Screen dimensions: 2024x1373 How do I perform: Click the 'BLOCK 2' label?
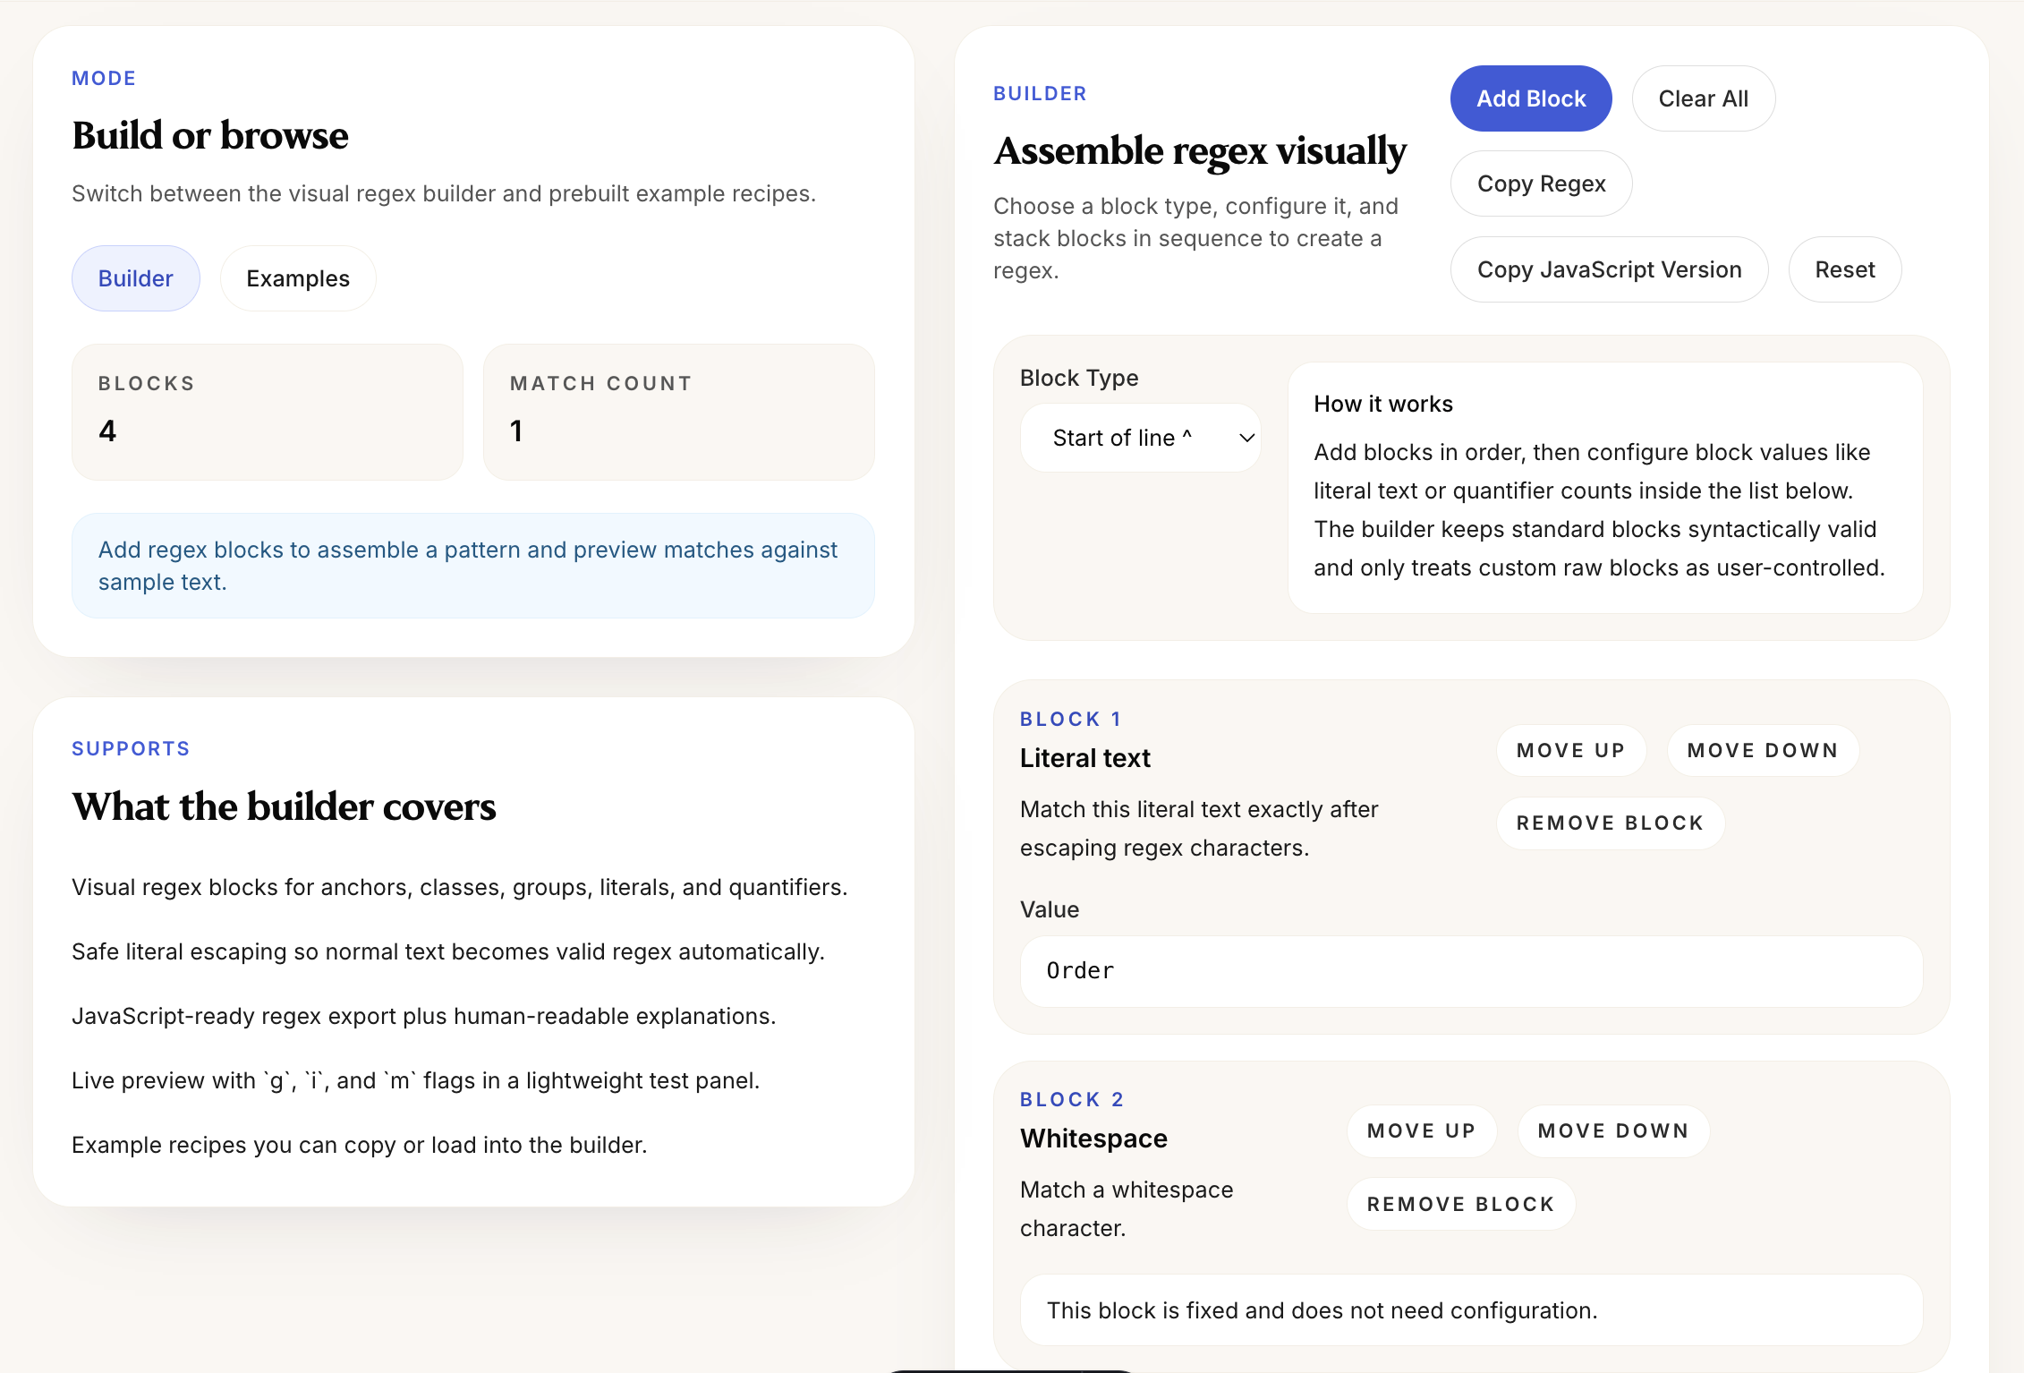tap(1072, 1099)
